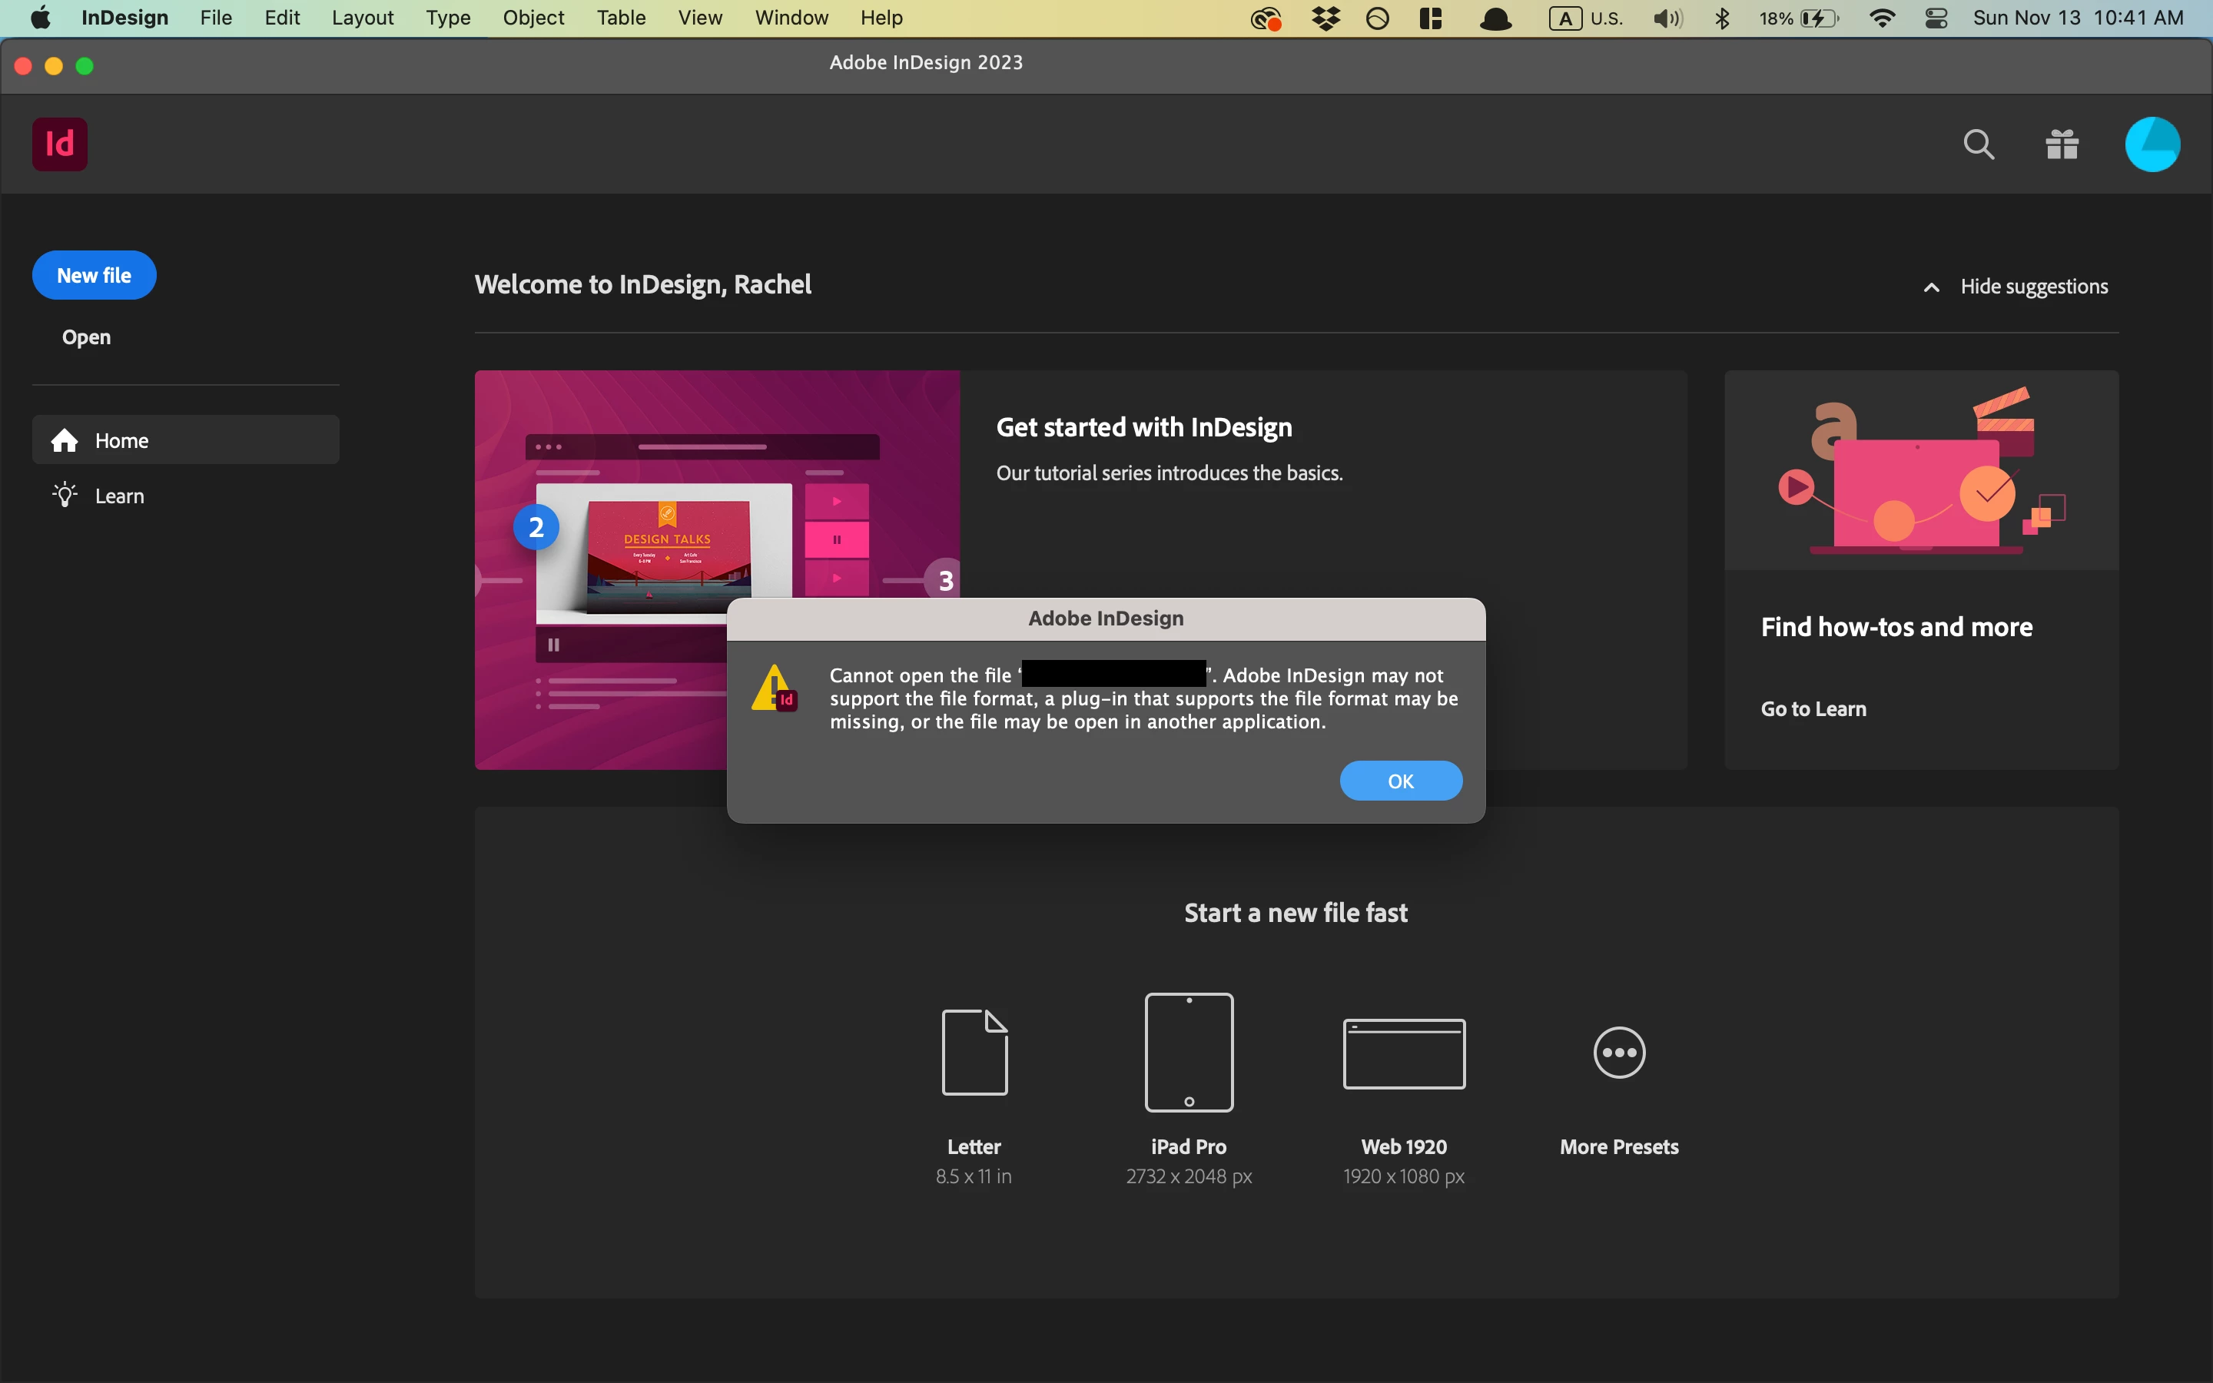The height and width of the screenshot is (1383, 2213).
Task: Open the search magnifier icon
Action: (1978, 144)
